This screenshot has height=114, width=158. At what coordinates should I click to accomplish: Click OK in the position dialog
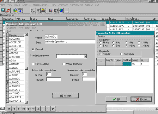point(116,99)
